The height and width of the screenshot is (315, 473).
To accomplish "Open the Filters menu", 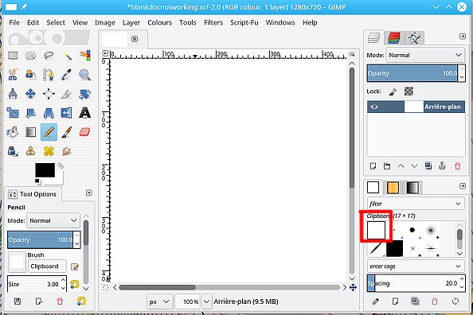I will 213,22.
